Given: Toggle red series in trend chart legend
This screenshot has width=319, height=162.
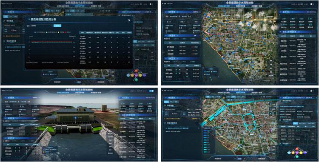Looking at the screenshot, I should (65, 32).
